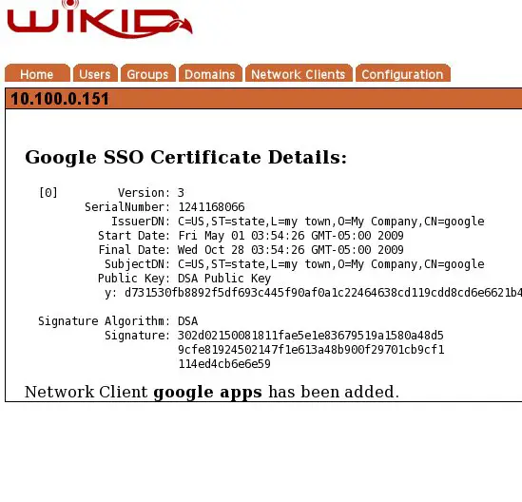Screen dimensions: 522x502
Task: Click the Final Date value Wed Oct 28
Action: pyautogui.click(x=291, y=250)
